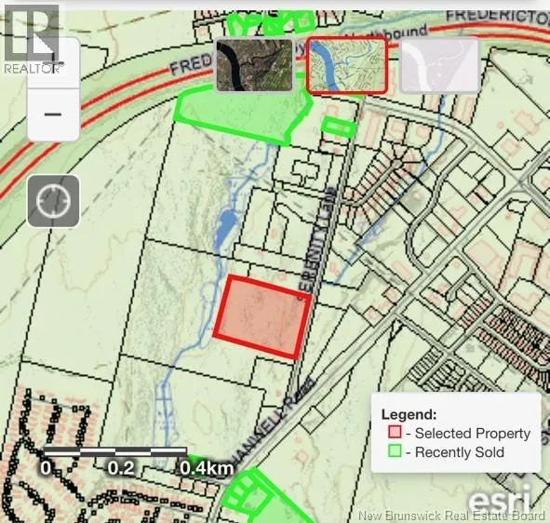Click the map scale bar

[x=115, y=451]
